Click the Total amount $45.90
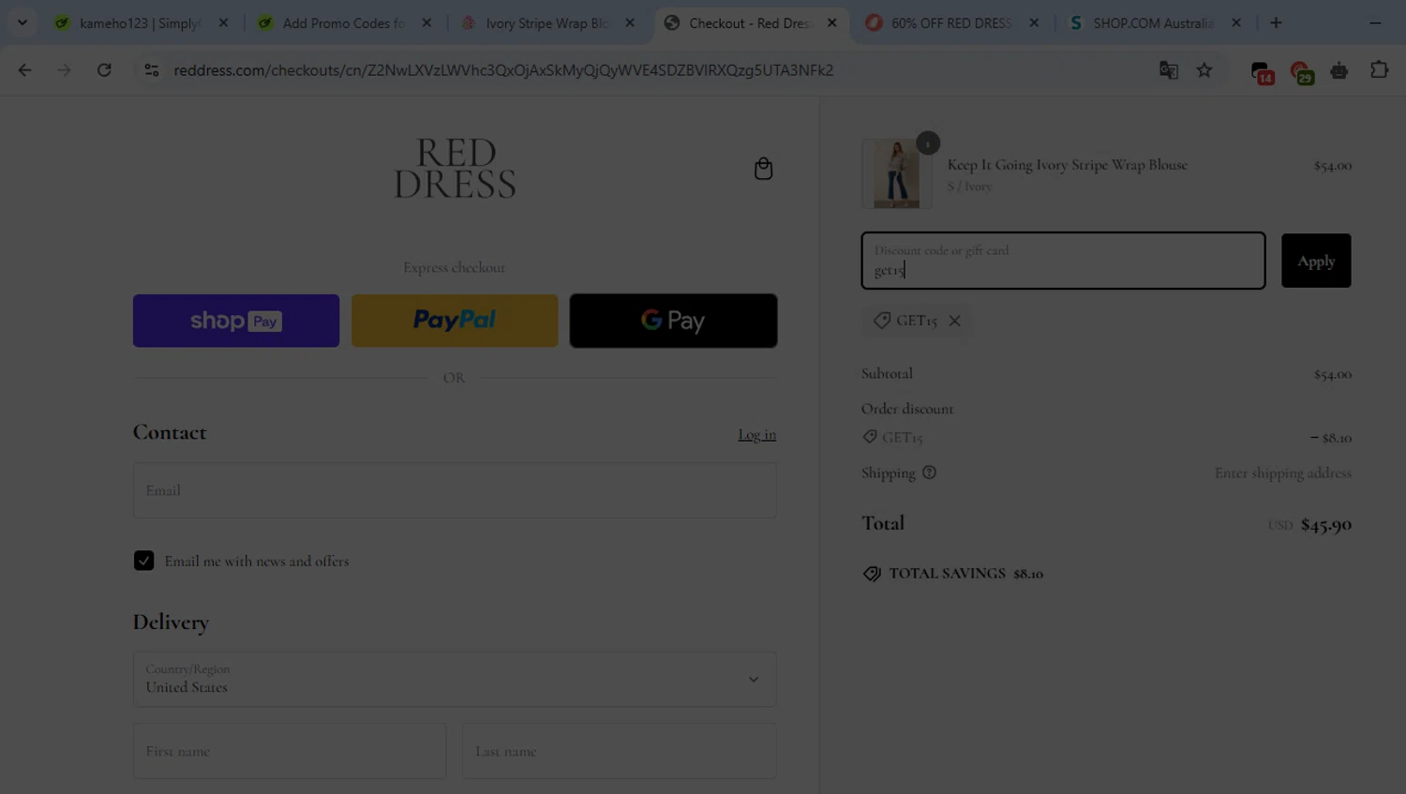Image resolution: width=1406 pixels, height=794 pixels. 1325,525
